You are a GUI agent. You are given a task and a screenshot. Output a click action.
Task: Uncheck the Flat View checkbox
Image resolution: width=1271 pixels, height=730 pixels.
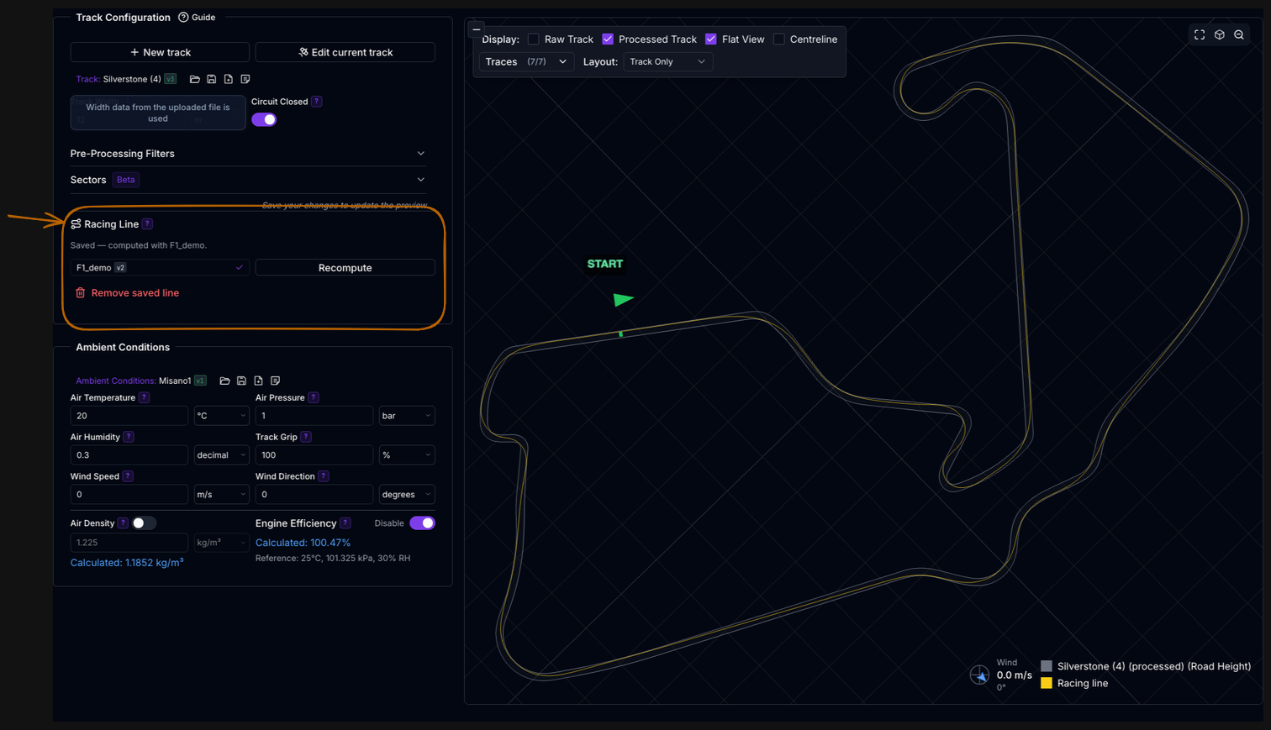(711, 39)
